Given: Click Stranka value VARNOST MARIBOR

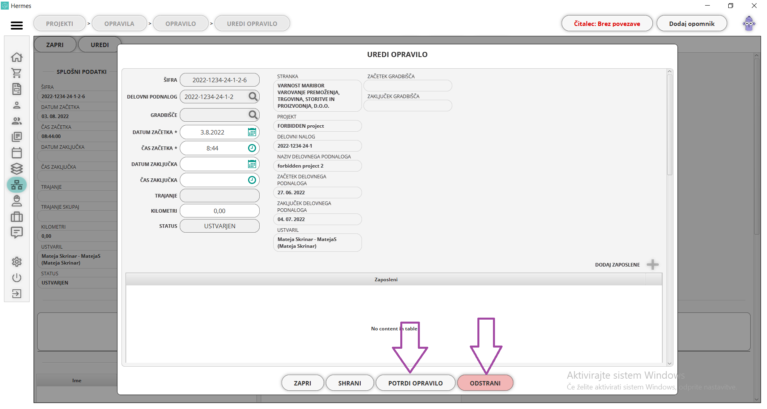Looking at the screenshot, I should 318,96.
